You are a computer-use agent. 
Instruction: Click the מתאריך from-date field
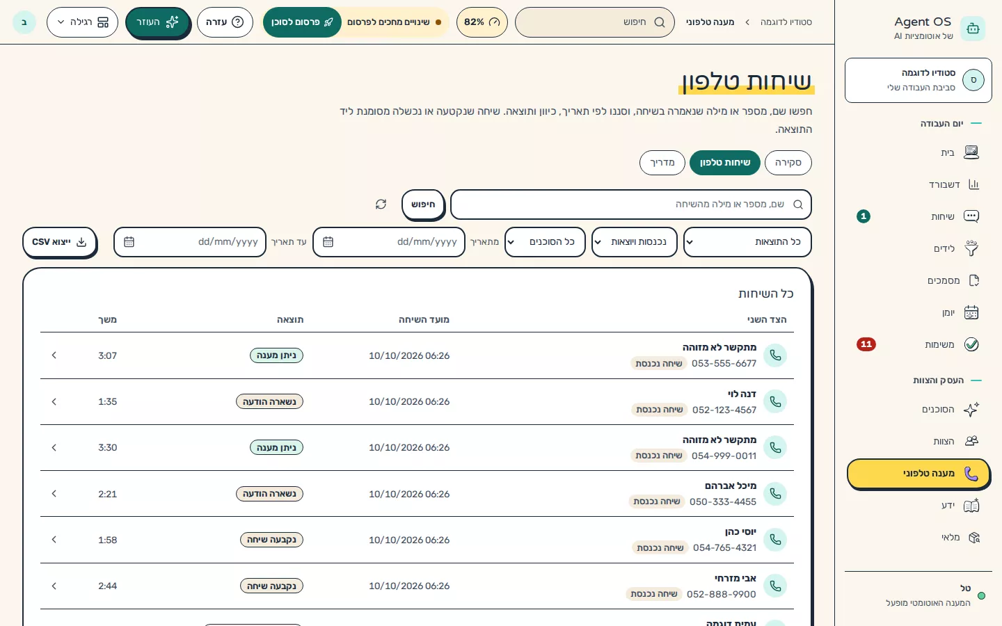(x=389, y=242)
